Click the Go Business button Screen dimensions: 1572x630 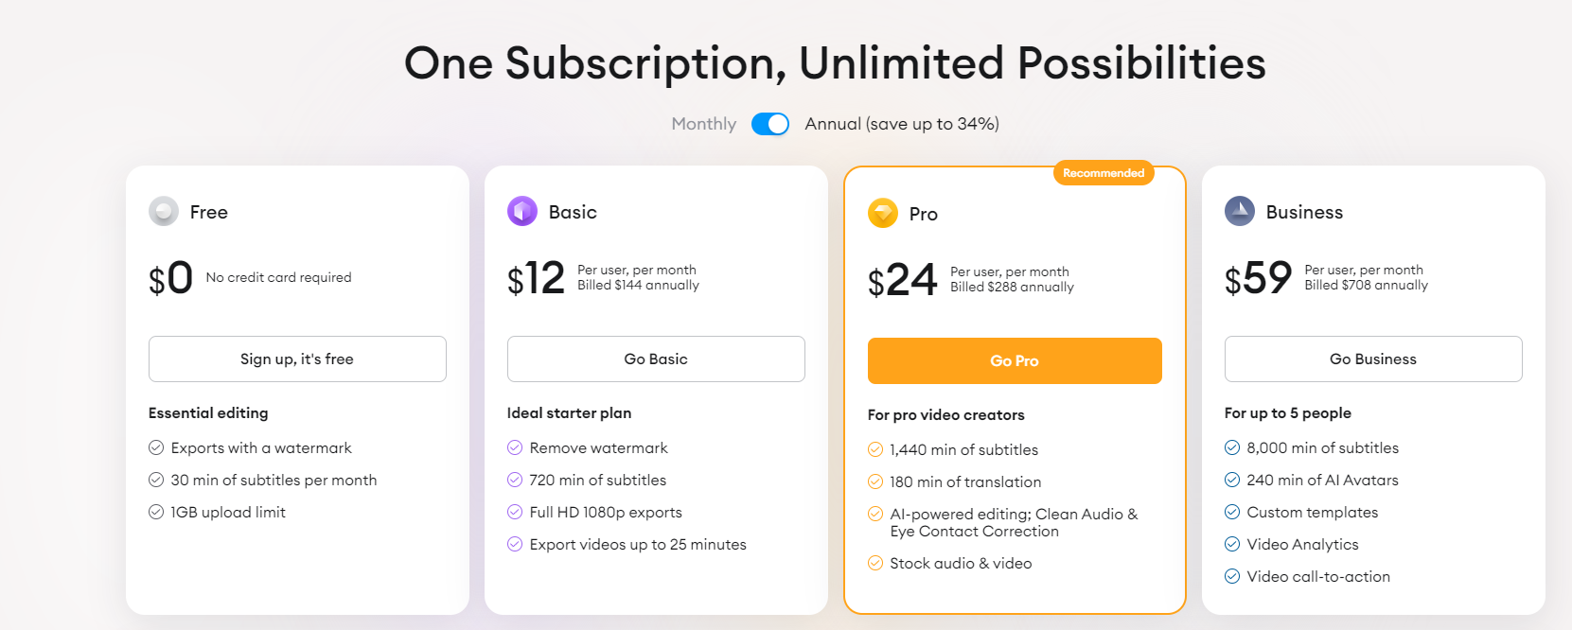(x=1373, y=359)
